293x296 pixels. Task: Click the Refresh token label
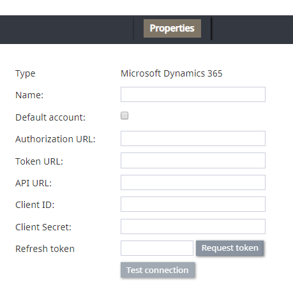click(x=45, y=249)
